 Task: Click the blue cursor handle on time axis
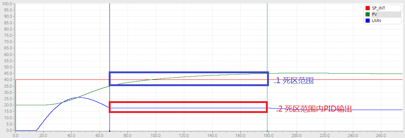[110, 131]
